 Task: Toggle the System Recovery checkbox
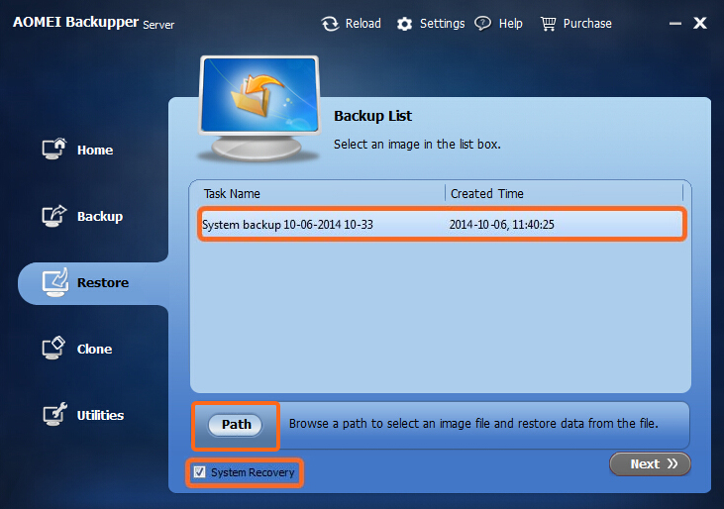click(199, 472)
